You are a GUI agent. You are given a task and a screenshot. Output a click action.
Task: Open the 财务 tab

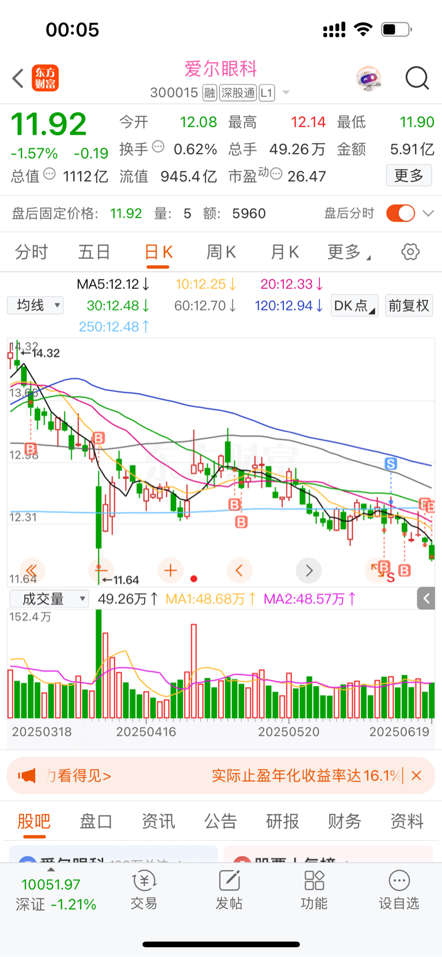[x=345, y=821]
